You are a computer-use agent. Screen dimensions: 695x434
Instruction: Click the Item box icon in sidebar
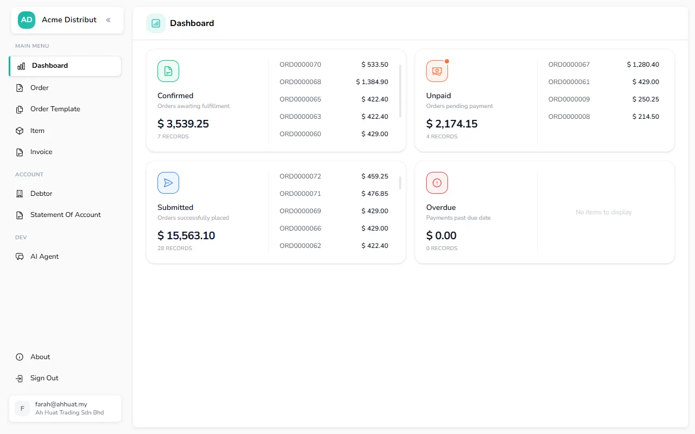[20, 131]
